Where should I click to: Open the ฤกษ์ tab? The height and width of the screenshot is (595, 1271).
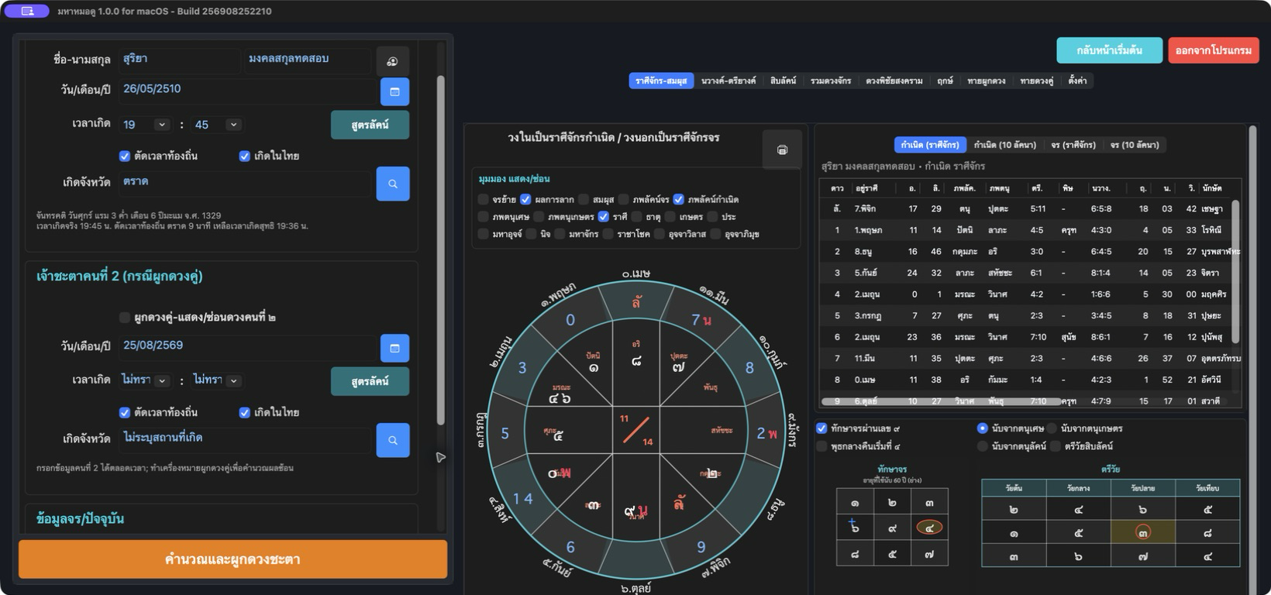click(945, 81)
